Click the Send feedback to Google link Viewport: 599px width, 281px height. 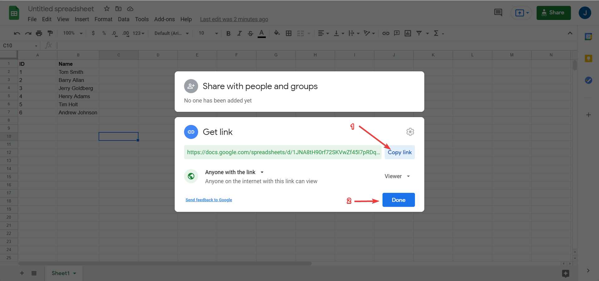point(209,200)
